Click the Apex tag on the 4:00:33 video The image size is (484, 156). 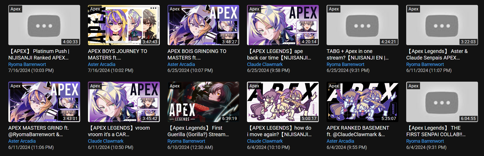pos(16,9)
